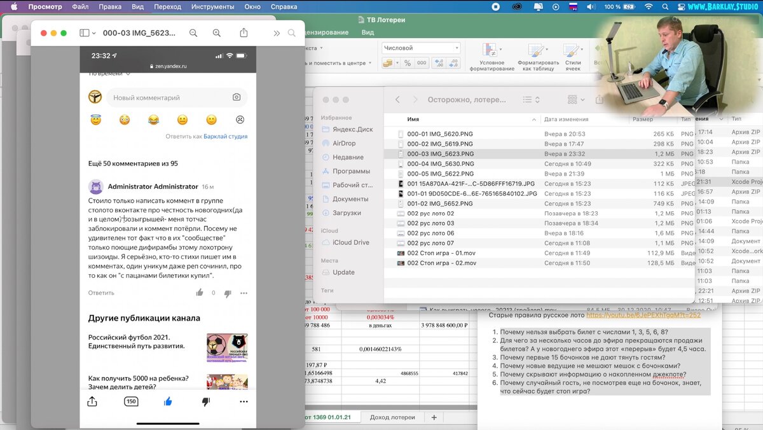
Task: Open search in the Preview window
Action: 292,33
